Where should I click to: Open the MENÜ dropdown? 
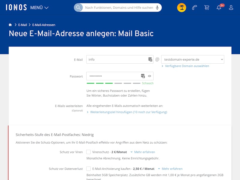(x=39, y=7)
